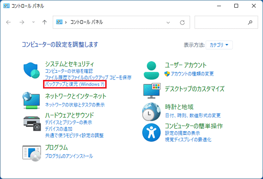This screenshot has width=263, height=179.
Task: Click the Desktop customization monitor icon
Action: point(152,90)
